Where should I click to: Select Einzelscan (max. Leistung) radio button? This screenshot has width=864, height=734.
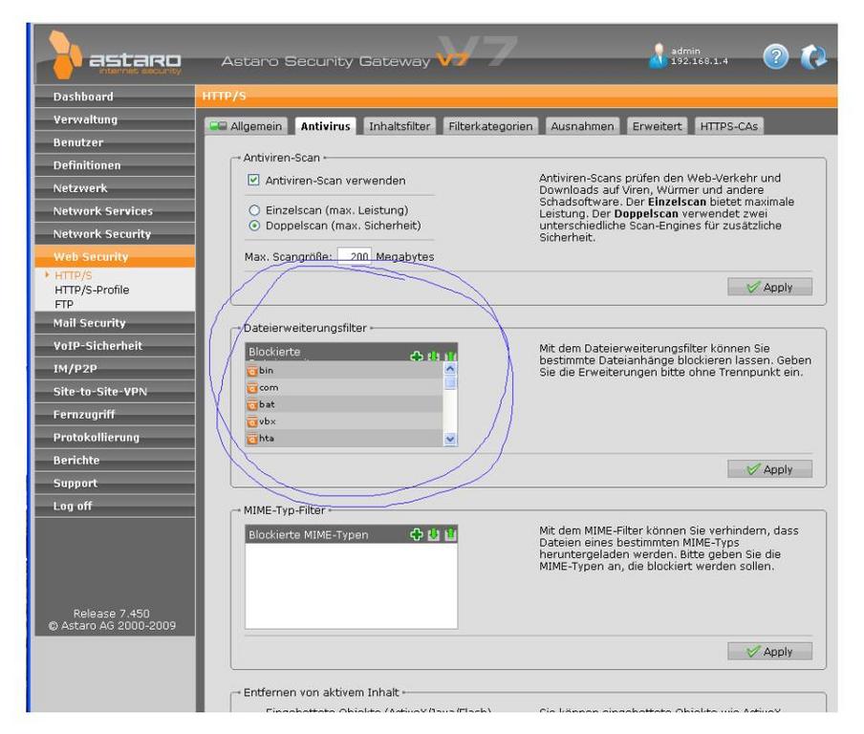[254, 210]
